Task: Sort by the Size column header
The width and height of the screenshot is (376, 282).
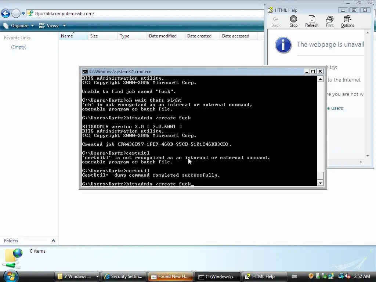Action: pos(103,36)
